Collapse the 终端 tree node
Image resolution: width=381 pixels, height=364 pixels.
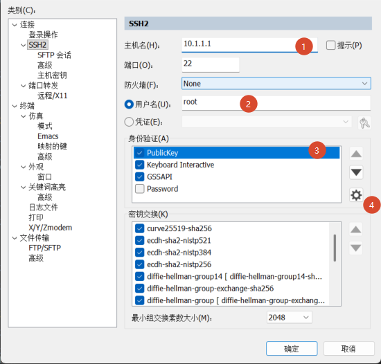pos(15,106)
